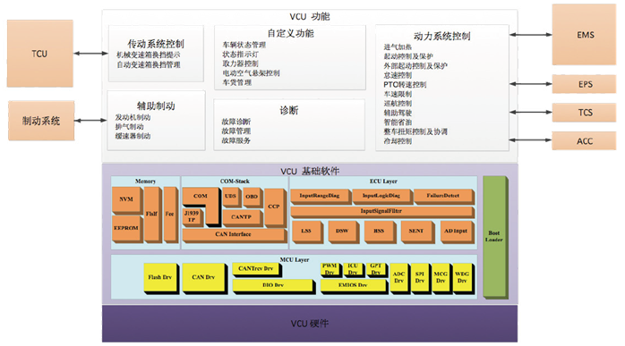Select the GPT Drv block
Image resolution: width=625 pixels, height=346 pixels.
tap(377, 270)
